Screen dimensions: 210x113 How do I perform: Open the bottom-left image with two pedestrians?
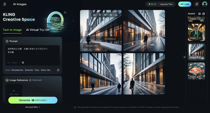coord(101,74)
